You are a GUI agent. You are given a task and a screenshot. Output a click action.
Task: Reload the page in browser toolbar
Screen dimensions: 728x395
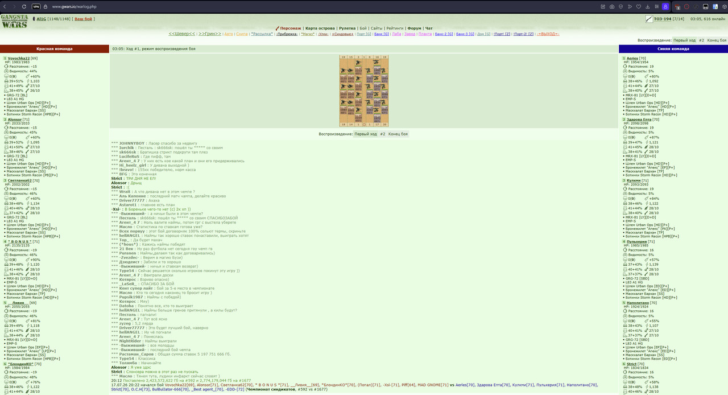[x=24, y=6]
